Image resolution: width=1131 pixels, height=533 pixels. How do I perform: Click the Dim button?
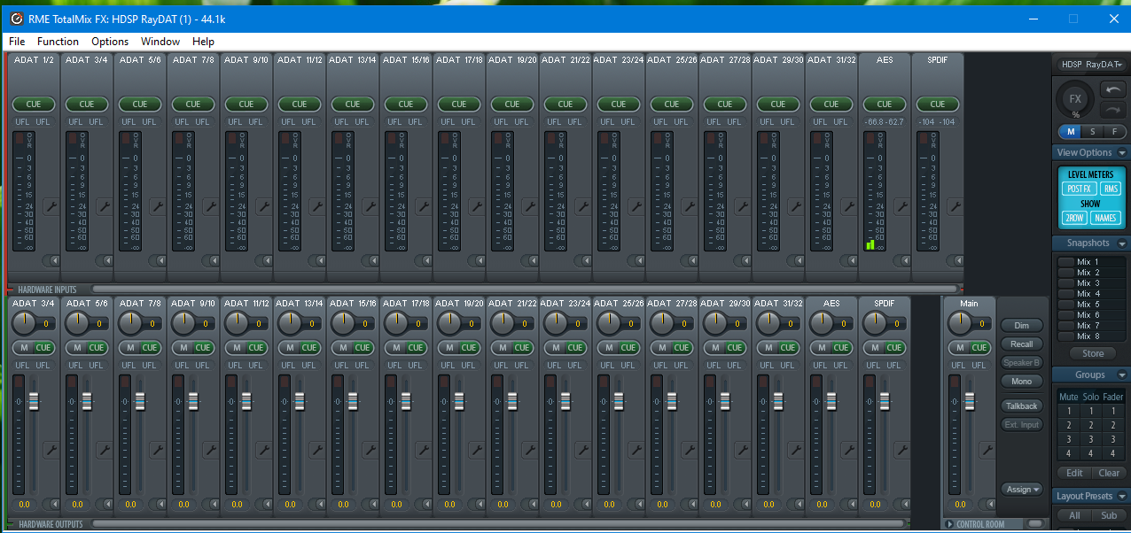[1022, 326]
